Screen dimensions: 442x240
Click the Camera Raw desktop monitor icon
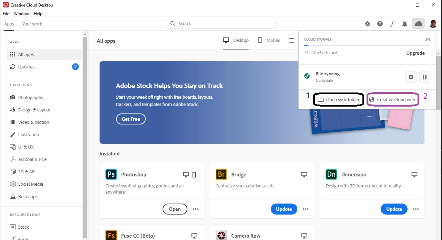pos(304,236)
